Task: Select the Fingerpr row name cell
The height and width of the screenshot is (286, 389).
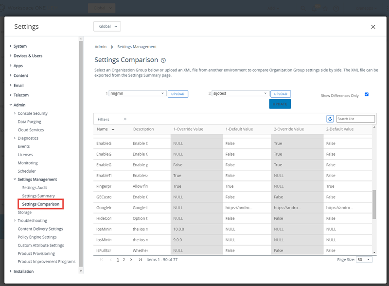Action: pyautogui.click(x=104, y=186)
